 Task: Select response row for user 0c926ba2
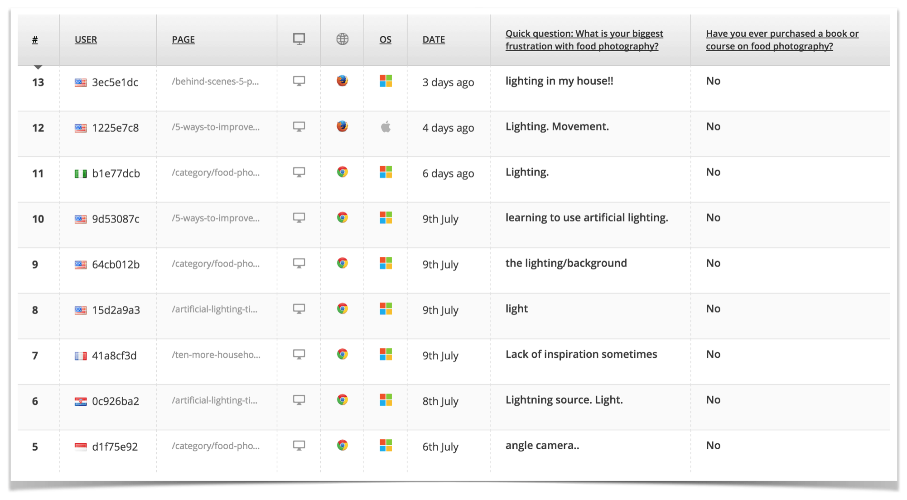point(115,401)
